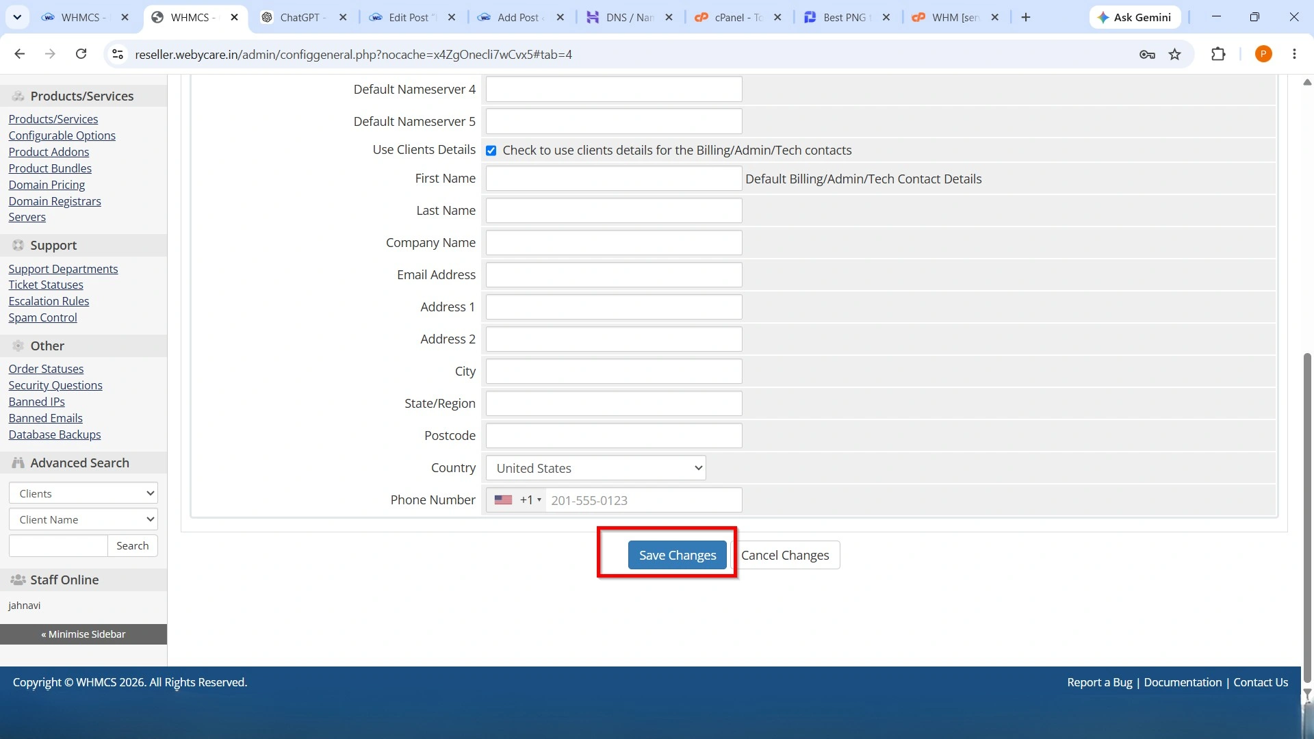Open the Servers link
Screen dimensions: 1314x739
click(x=27, y=217)
